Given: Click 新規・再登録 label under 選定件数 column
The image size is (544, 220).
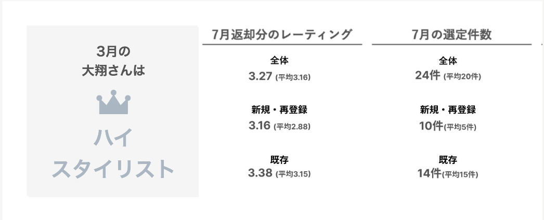Looking at the screenshot, I should [448, 109].
